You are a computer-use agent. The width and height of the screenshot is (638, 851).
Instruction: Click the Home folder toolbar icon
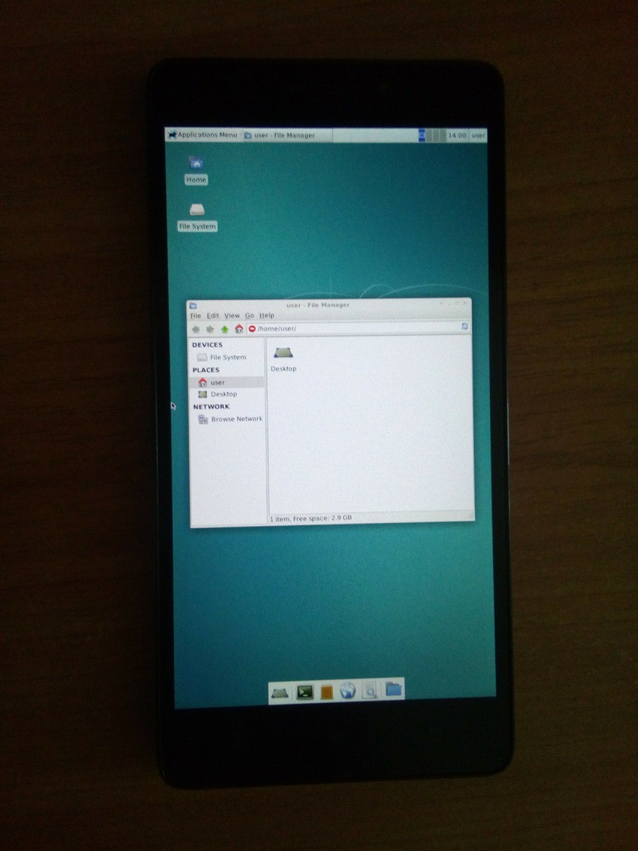coord(239,328)
